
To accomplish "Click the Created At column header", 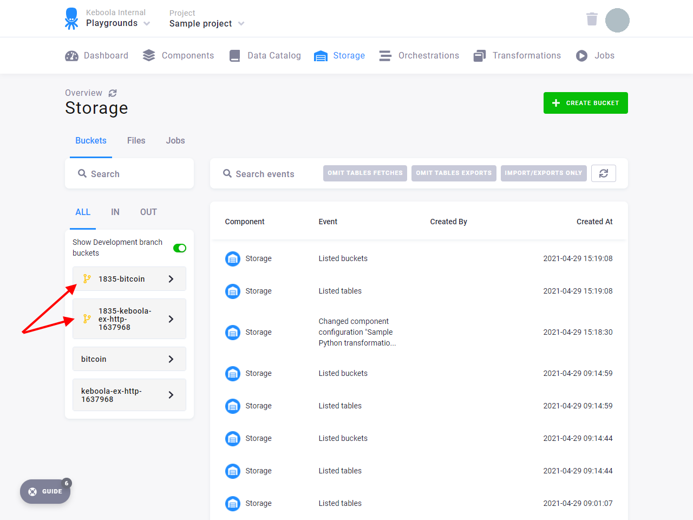I will [594, 222].
